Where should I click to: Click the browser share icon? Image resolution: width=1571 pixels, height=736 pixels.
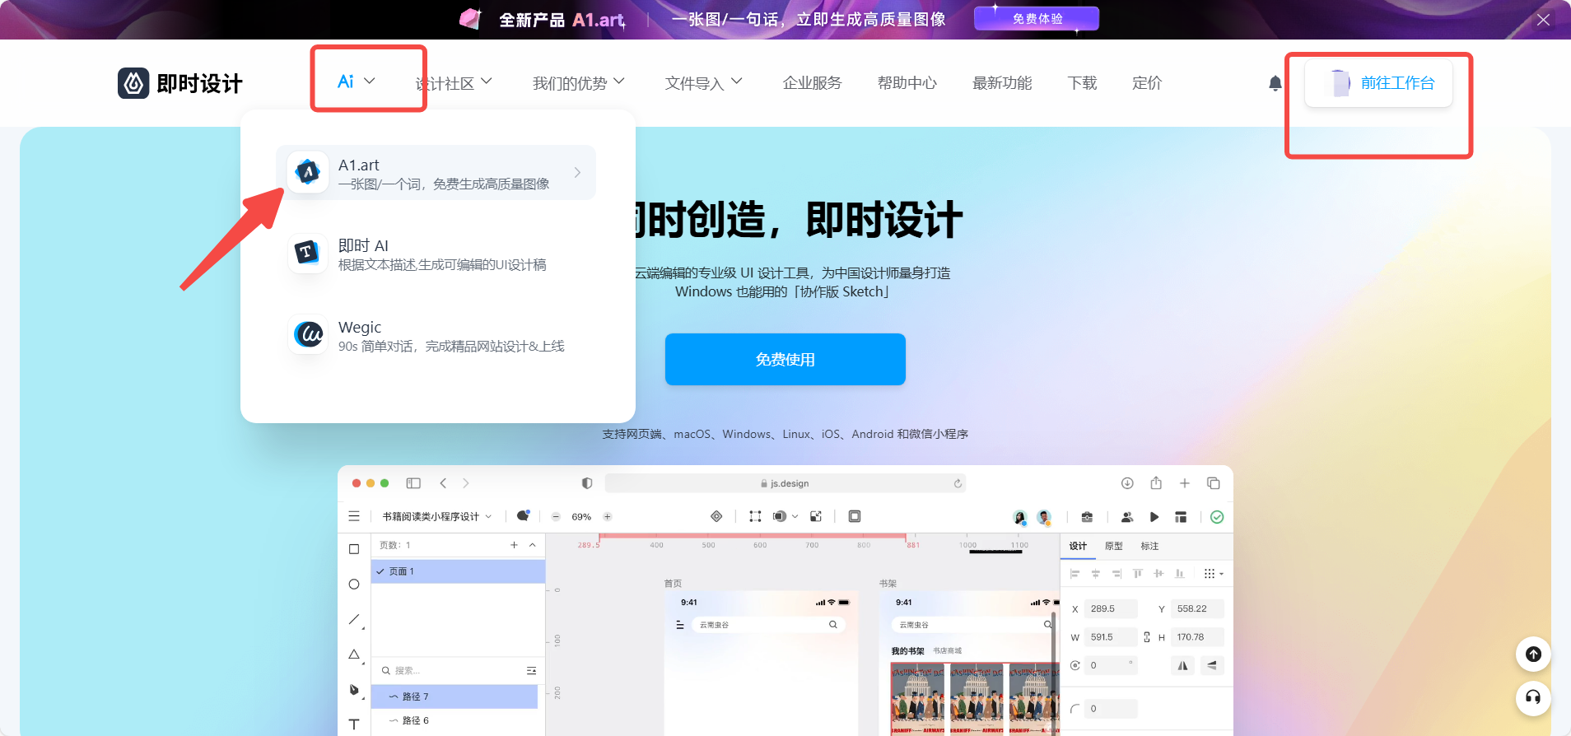1156,482
